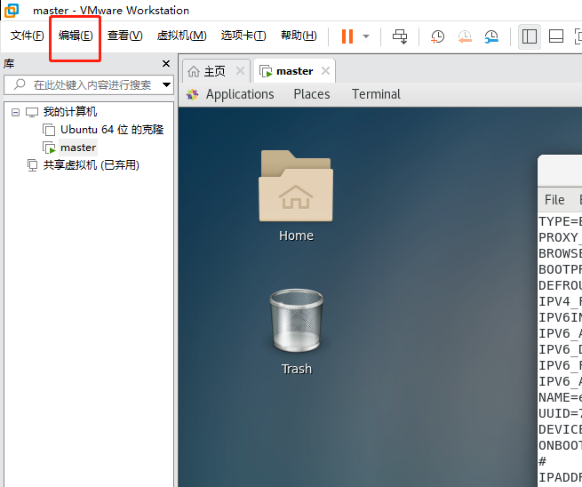
Task: Open the 查看(V) menu
Action: [x=124, y=36]
